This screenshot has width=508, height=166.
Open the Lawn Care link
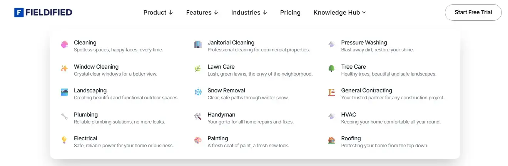click(221, 67)
